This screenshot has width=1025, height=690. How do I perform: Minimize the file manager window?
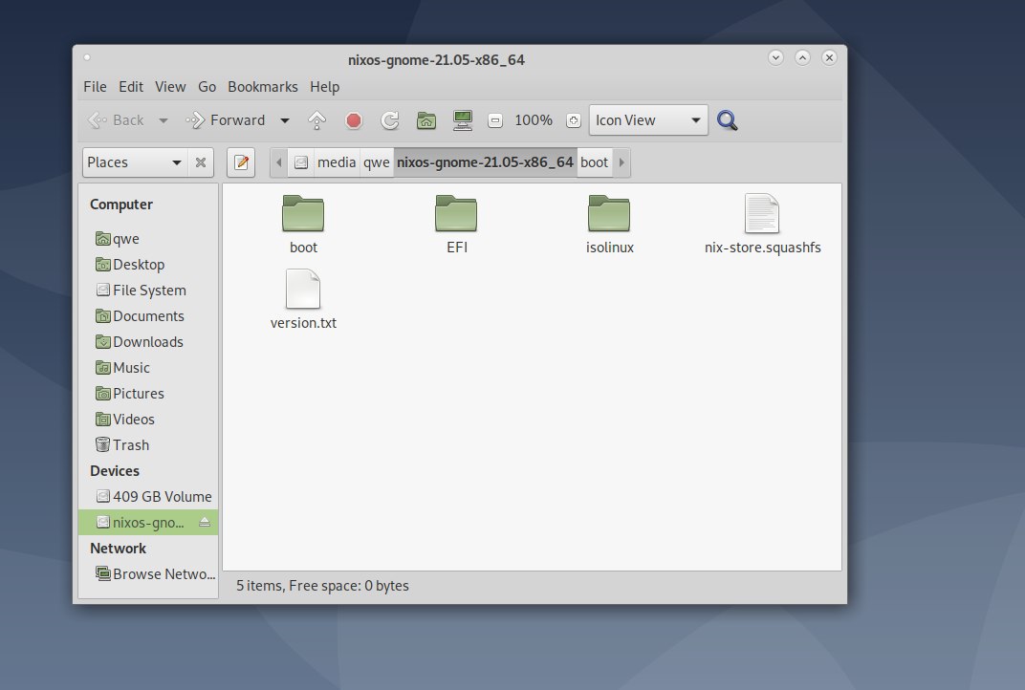point(776,57)
